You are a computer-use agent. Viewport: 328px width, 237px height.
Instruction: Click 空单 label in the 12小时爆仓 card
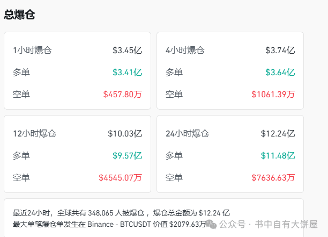pos(21,178)
